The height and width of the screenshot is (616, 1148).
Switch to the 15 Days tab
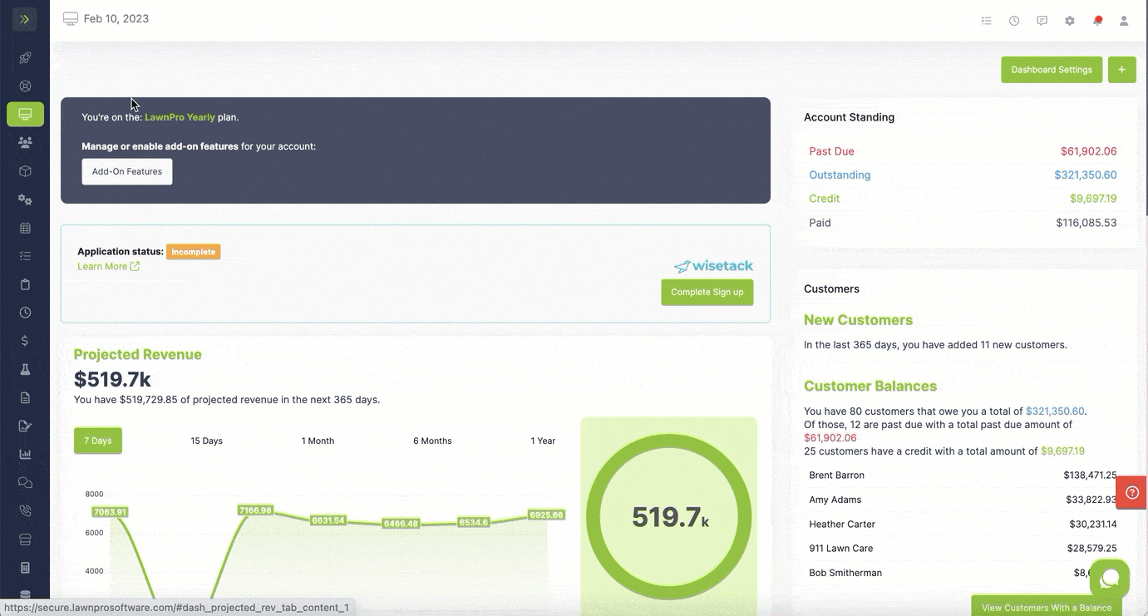(207, 441)
